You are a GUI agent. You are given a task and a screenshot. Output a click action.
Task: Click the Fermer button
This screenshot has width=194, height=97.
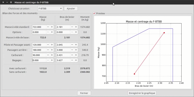[84, 93]
